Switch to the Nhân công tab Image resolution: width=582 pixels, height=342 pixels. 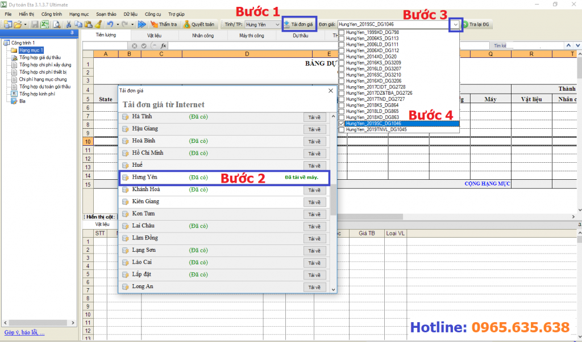(203, 35)
